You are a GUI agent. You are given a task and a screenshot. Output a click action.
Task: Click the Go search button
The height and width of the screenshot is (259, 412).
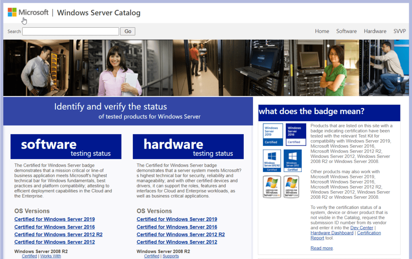(128, 31)
